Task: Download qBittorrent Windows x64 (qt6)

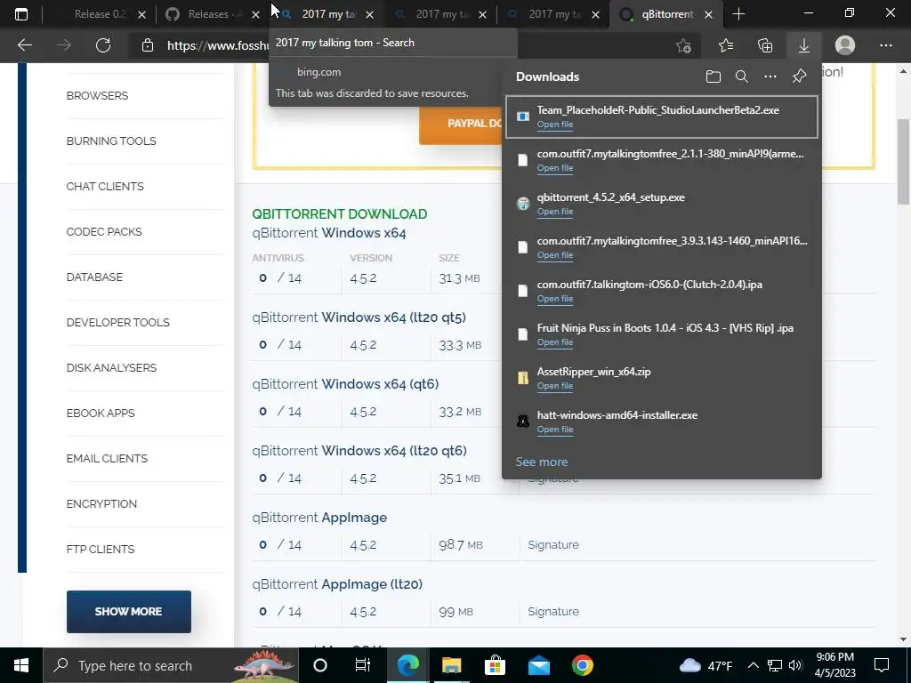Action: click(x=345, y=384)
